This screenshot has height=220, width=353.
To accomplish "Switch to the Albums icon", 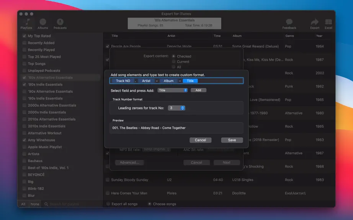I will pyautogui.click(x=43, y=22).
